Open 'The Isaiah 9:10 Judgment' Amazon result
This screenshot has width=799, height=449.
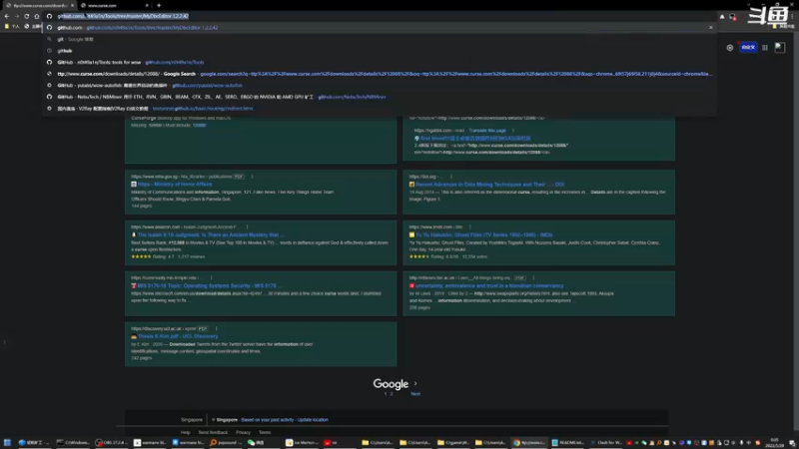click(x=211, y=235)
